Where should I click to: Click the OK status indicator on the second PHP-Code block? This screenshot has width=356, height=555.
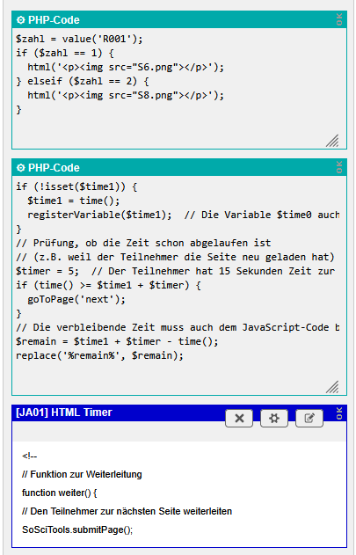[339, 167]
